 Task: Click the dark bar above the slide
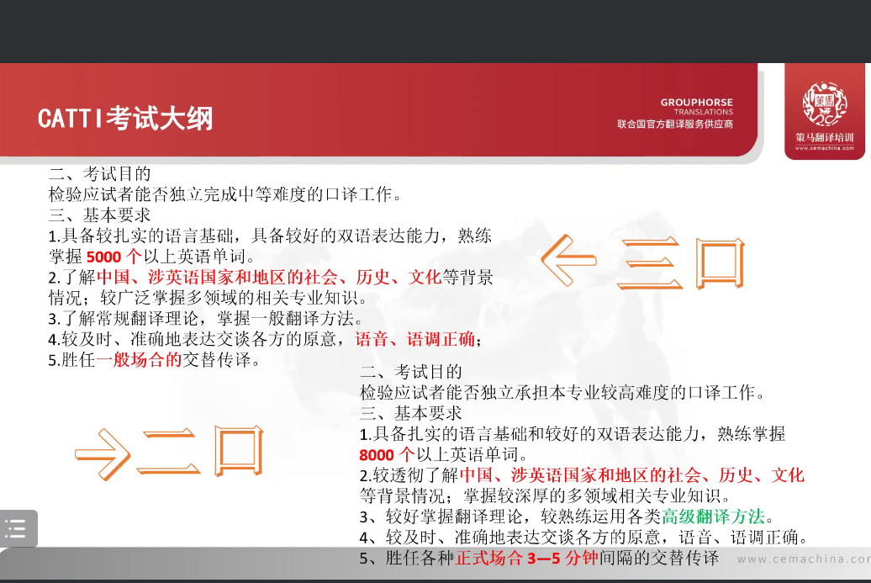tap(435, 31)
